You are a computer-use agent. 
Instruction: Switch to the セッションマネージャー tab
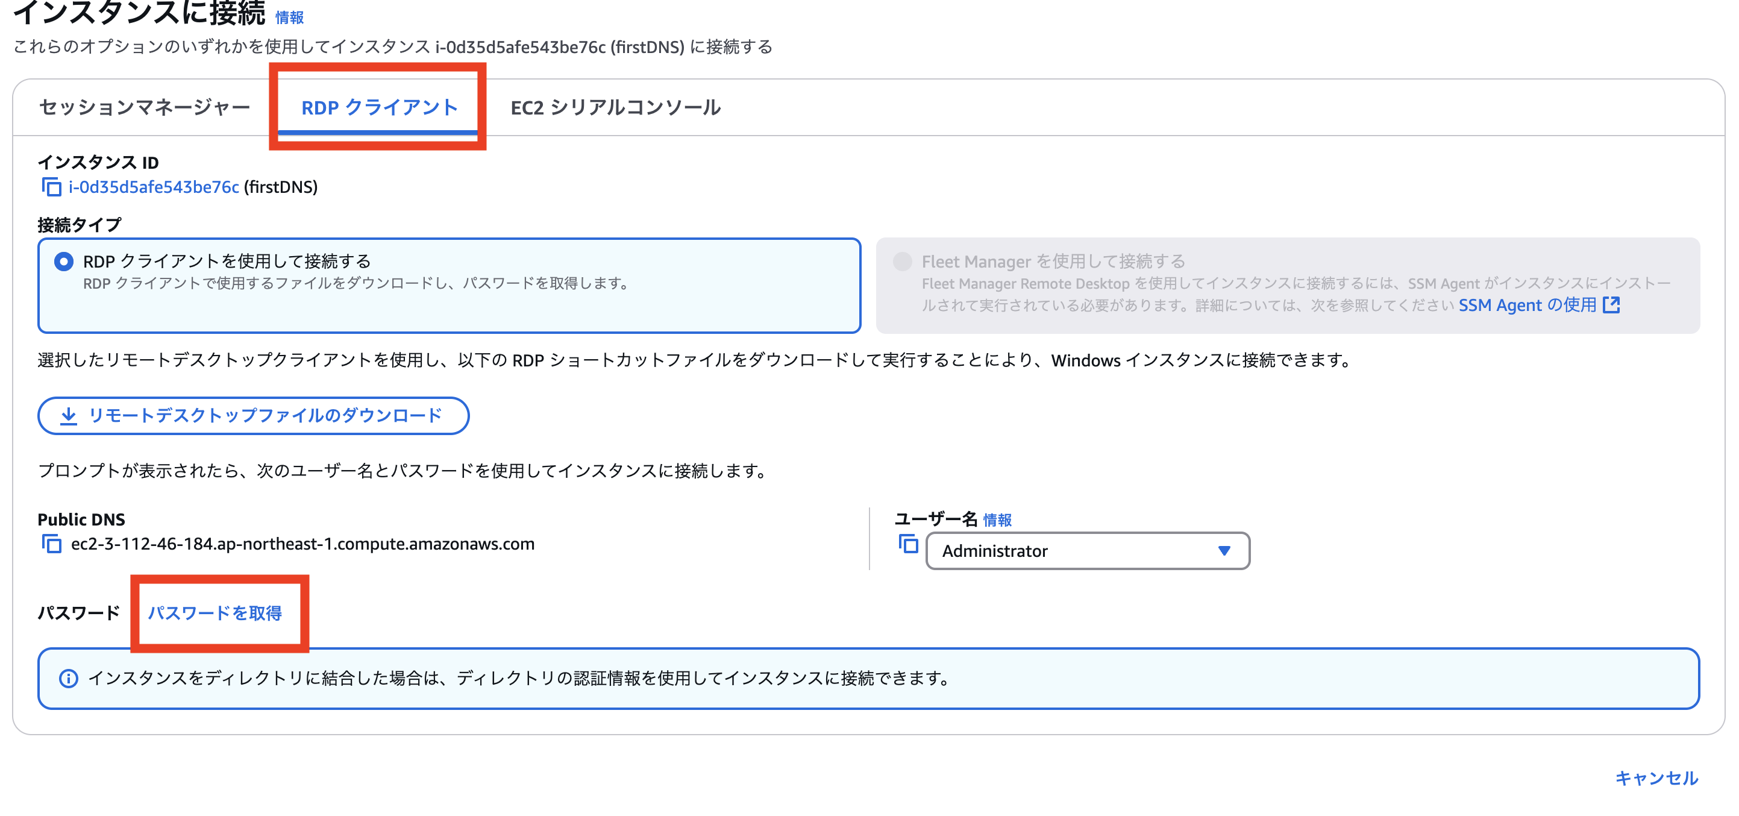(145, 107)
